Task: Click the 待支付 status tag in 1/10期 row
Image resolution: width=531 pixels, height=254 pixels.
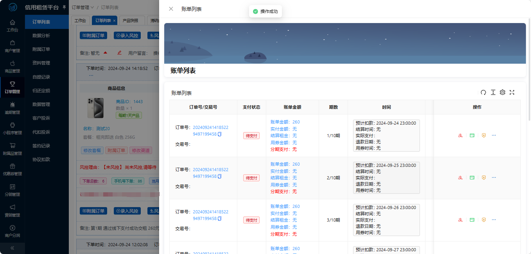Action: [x=251, y=136]
